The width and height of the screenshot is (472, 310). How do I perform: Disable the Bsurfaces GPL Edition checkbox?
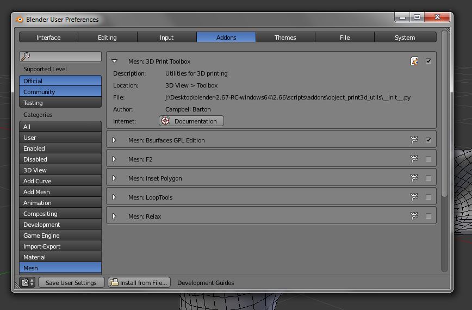point(428,140)
